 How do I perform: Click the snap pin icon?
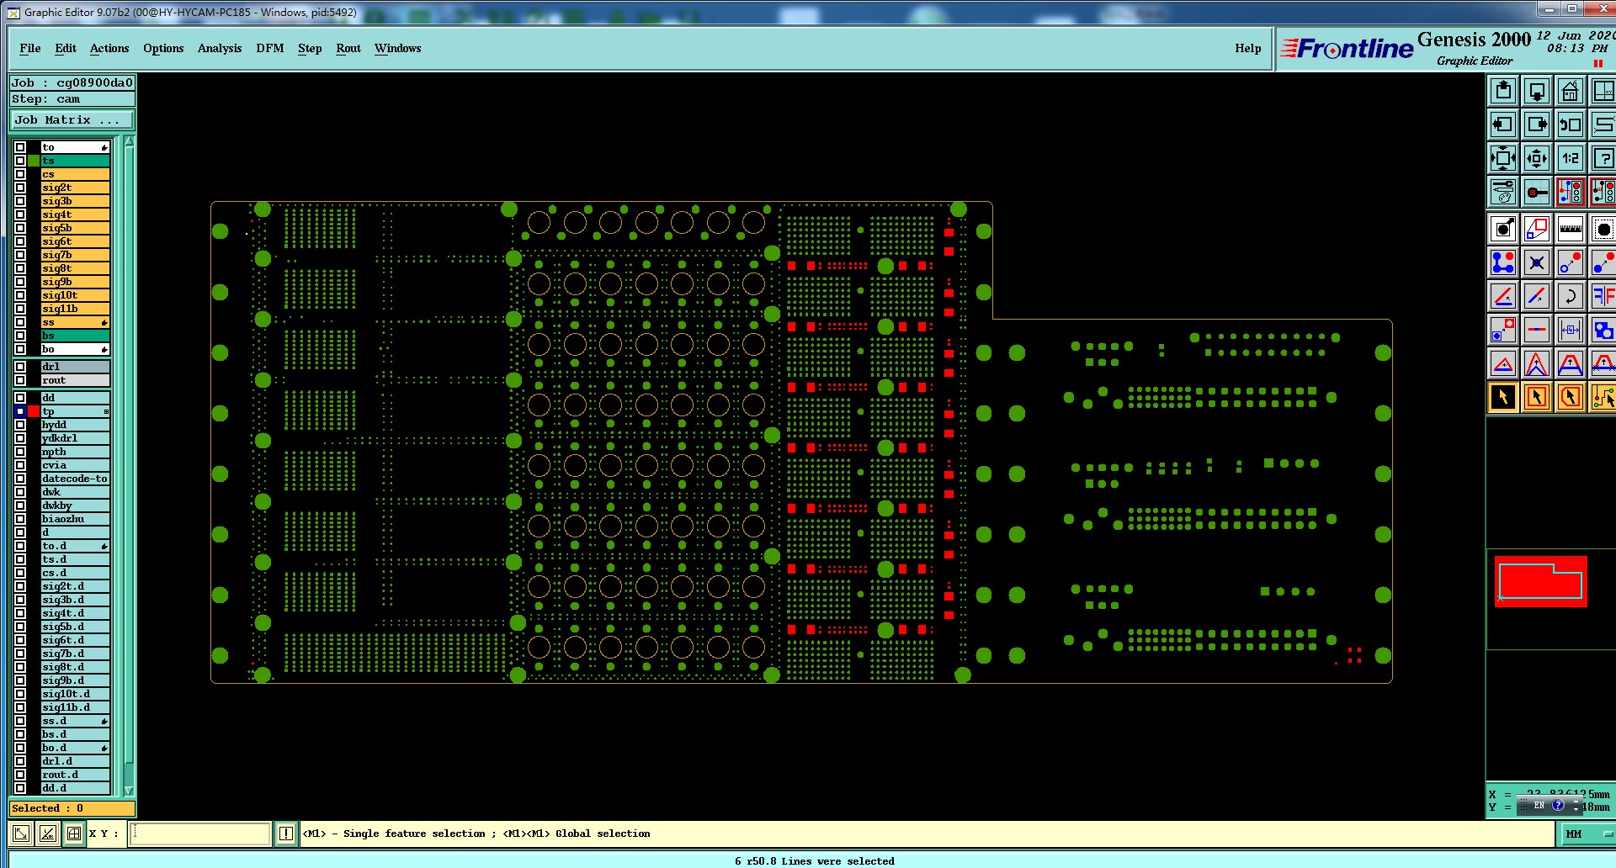point(1537,192)
